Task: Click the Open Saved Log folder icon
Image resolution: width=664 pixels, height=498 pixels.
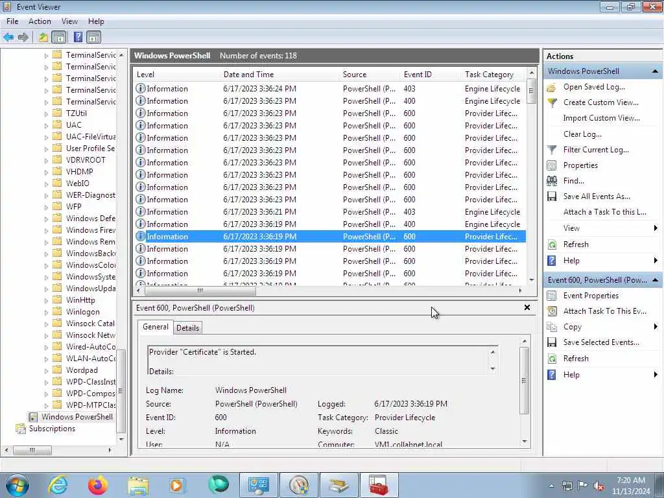Action: point(551,88)
